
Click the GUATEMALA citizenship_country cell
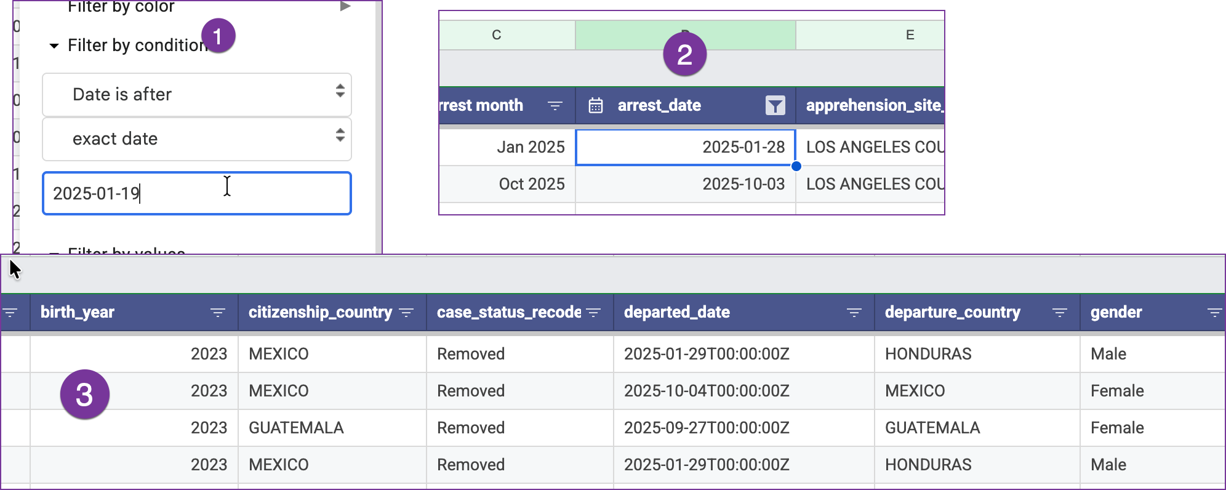[x=332, y=428]
